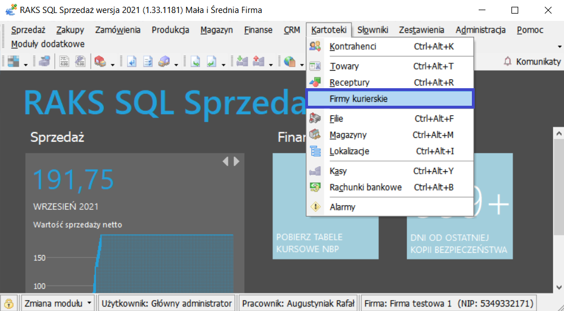This screenshot has width=564, height=311.
Task: Open the Finanse menu
Action: click(x=258, y=30)
